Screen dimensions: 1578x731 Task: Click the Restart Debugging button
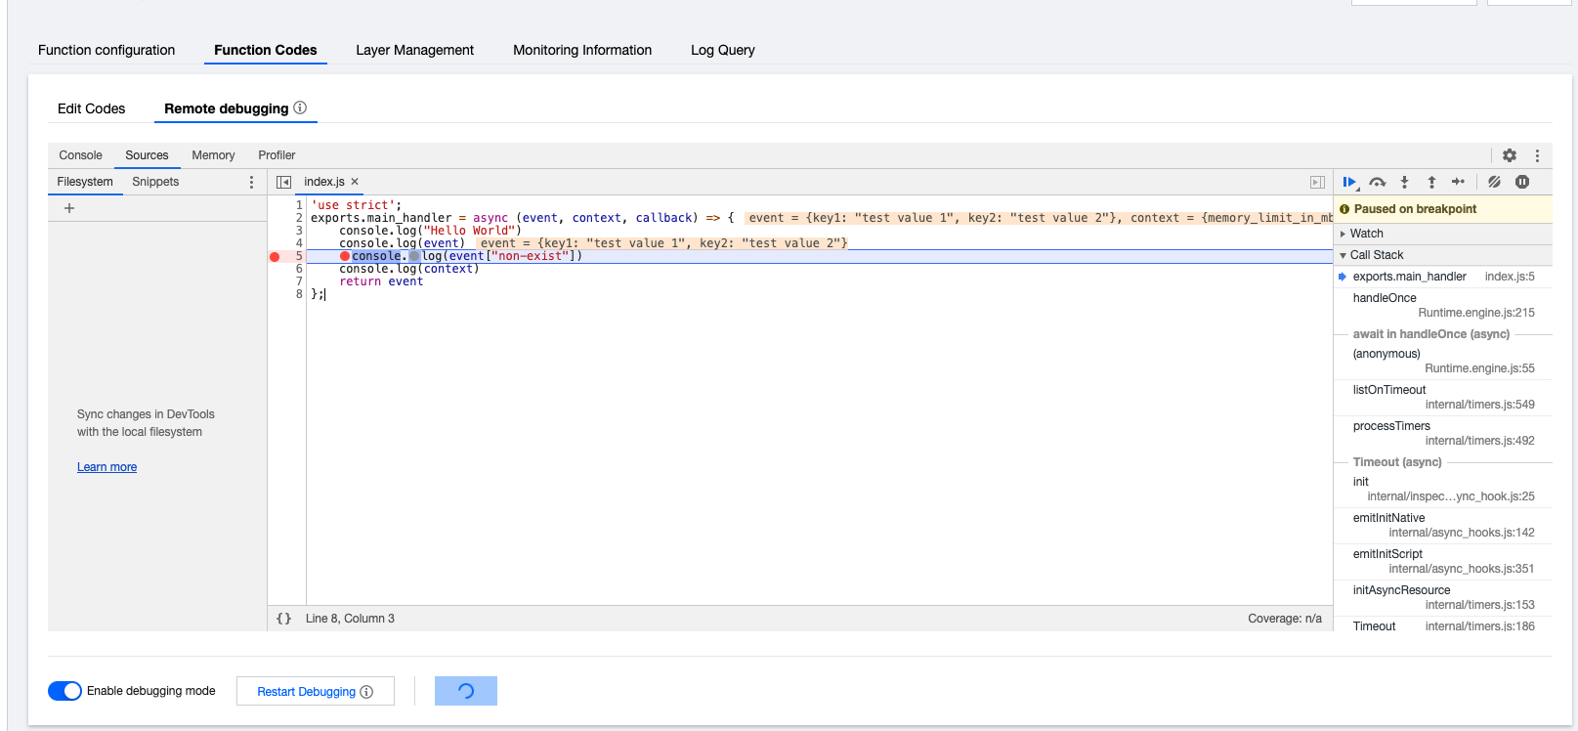315,691
